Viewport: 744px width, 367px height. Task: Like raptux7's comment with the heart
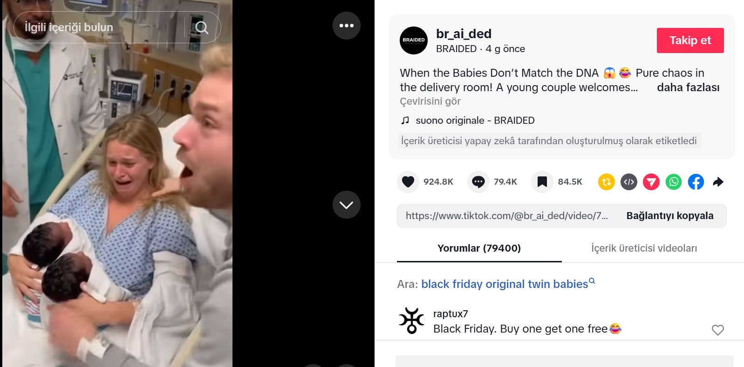[x=718, y=330]
